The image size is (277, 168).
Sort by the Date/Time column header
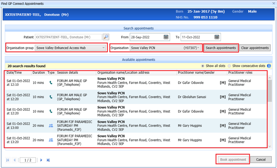(14, 73)
